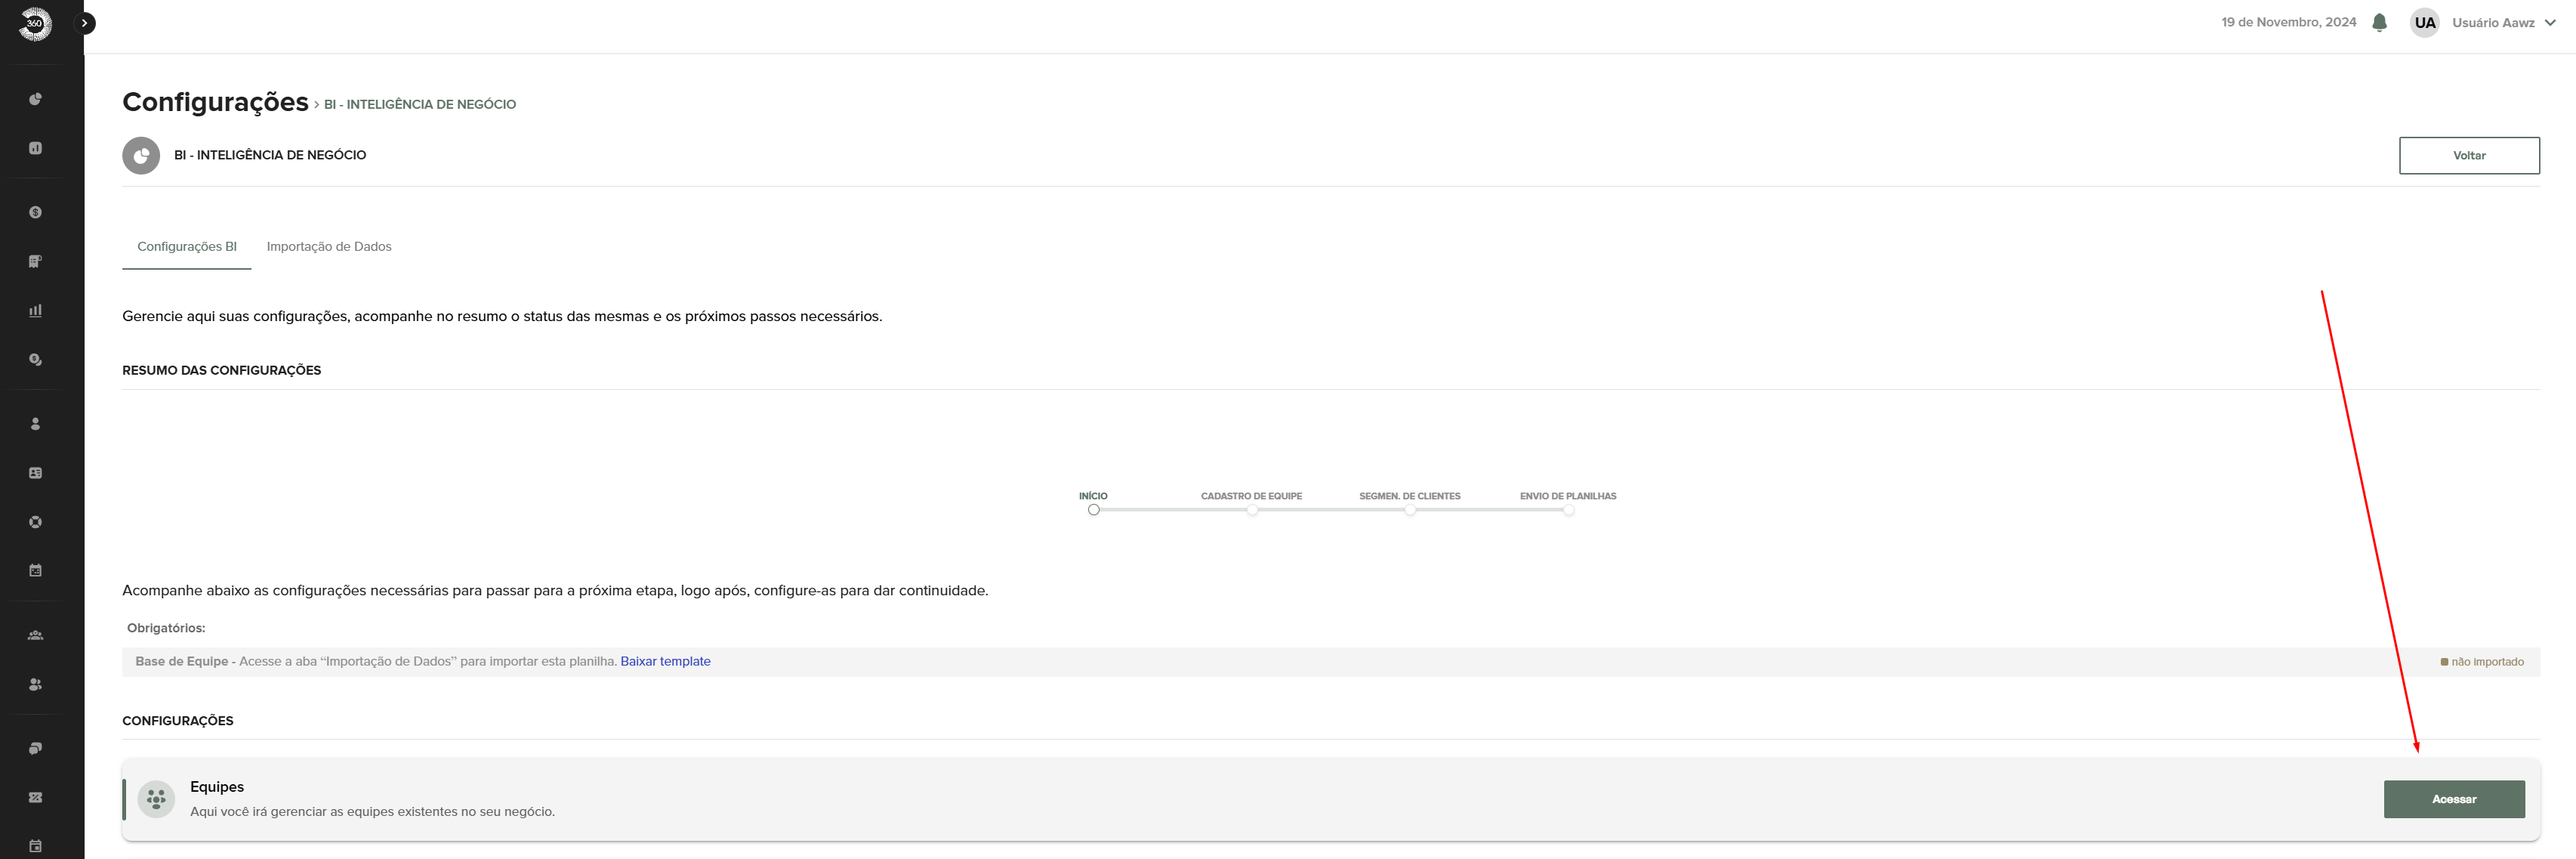Select the Configurações BI tab
This screenshot has height=859, width=2576.
click(187, 247)
